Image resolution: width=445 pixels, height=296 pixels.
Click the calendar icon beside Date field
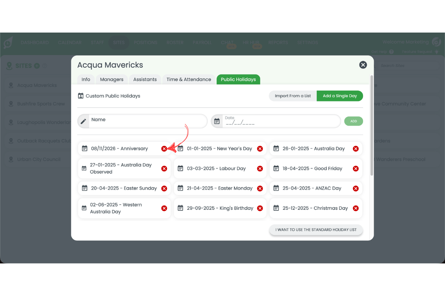tap(217, 121)
